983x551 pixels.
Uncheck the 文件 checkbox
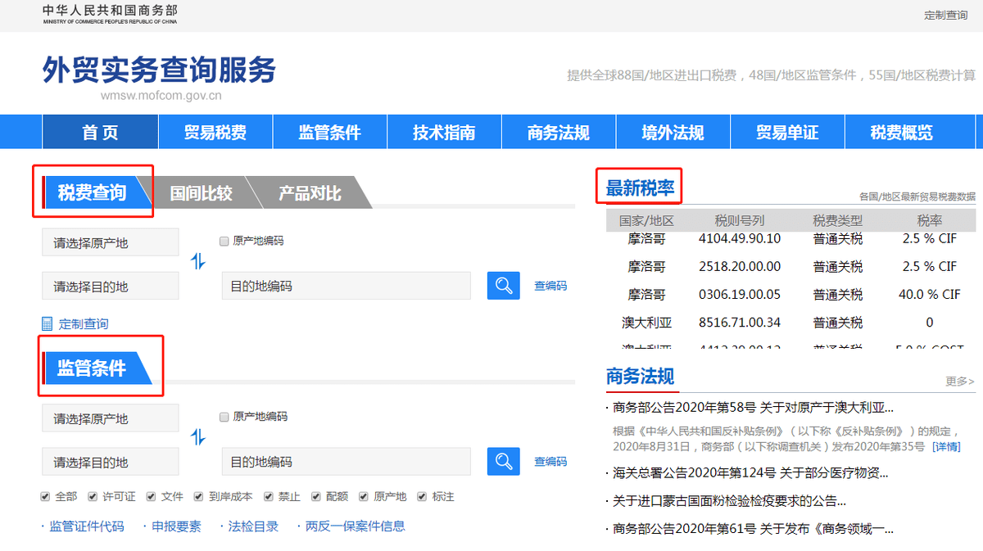152,497
